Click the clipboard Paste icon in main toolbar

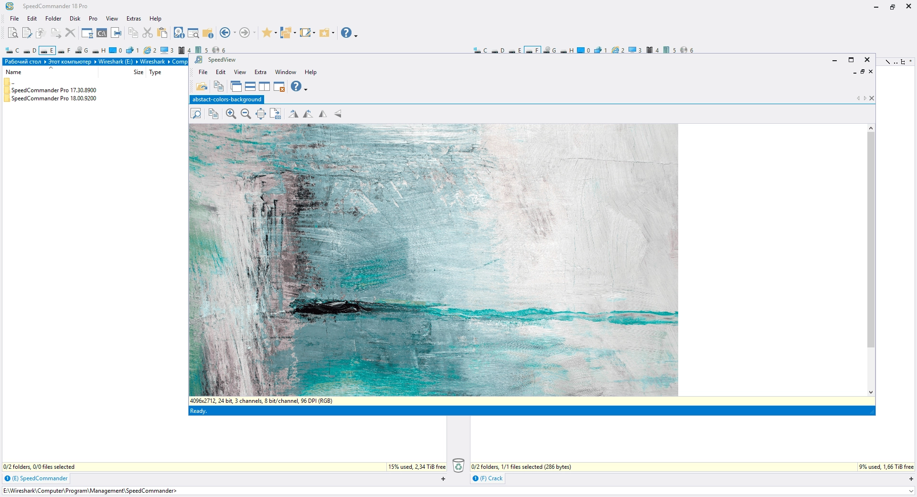point(162,32)
